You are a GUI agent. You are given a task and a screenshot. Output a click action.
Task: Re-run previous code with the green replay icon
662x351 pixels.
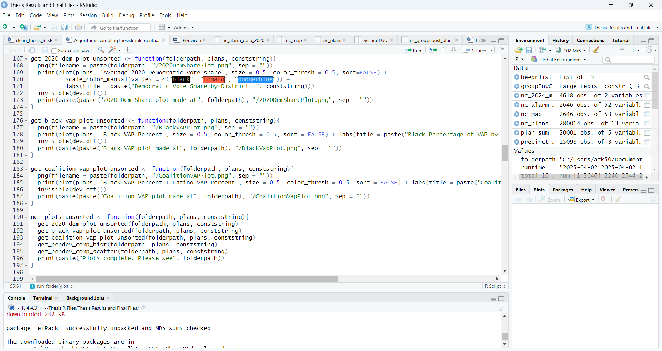tap(433, 50)
